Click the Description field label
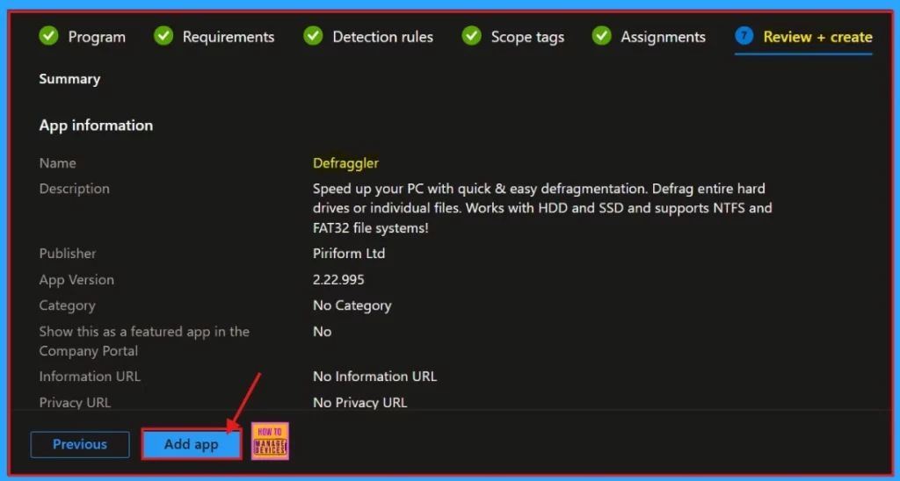 (74, 189)
